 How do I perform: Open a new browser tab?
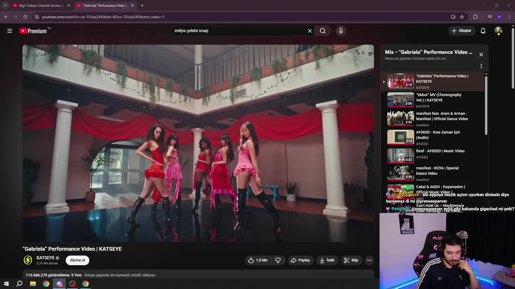pyautogui.click(x=142, y=6)
